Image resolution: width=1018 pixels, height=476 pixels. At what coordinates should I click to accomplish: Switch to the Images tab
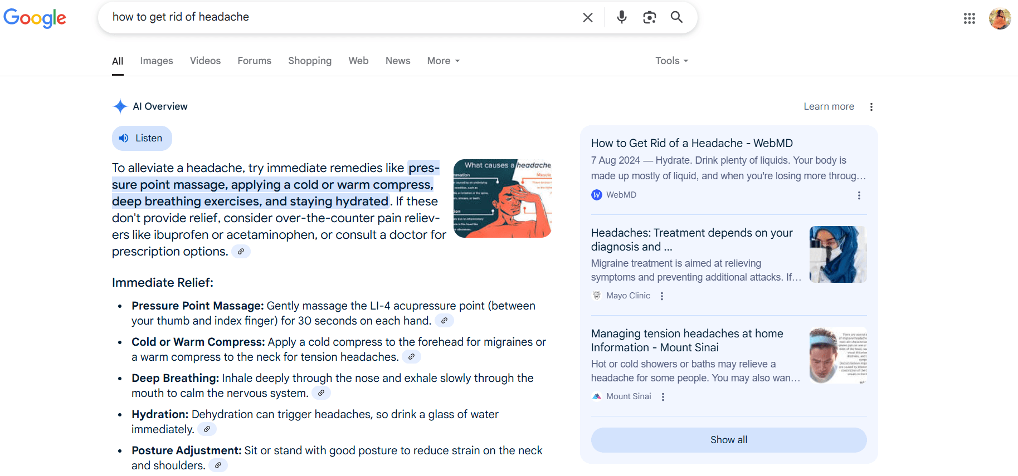pyautogui.click(x=157, y=61)
